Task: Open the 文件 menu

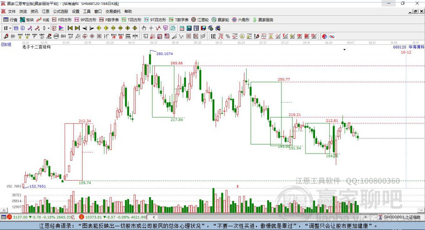Action: 12,11
